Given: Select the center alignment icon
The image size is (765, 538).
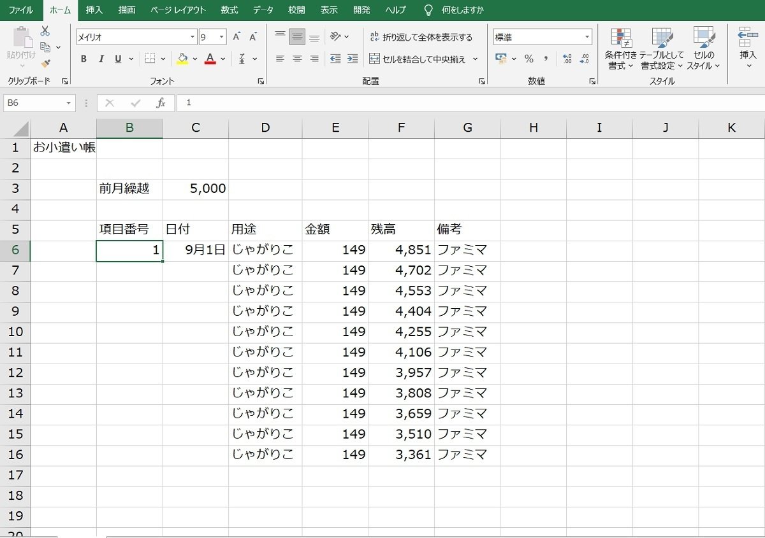Looking at the screenshot, I should point(297,59).
